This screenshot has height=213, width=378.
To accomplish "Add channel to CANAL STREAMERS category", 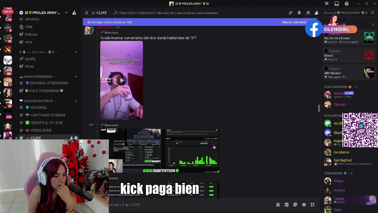I will click(76, 77).
